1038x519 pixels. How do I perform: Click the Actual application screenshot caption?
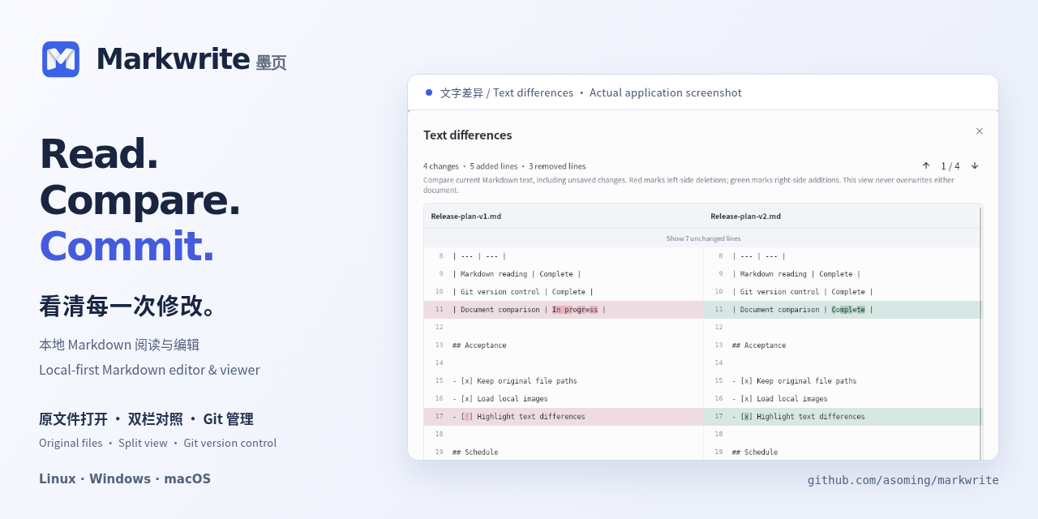click(x=666, y=92)
